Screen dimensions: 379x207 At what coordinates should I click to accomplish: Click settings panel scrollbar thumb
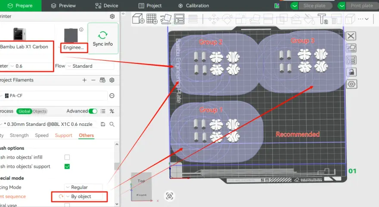117,166
